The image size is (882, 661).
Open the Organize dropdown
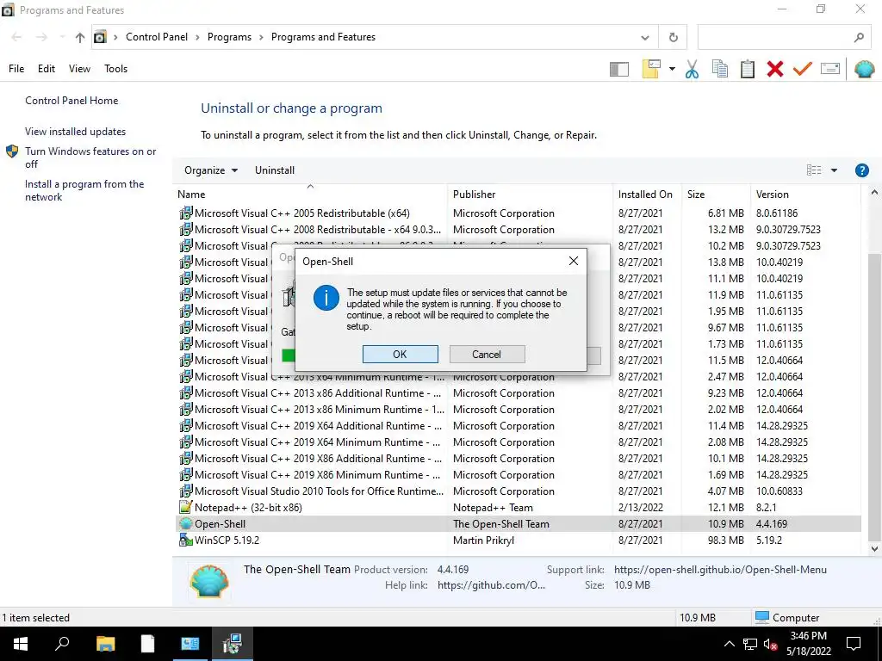pyautogui.click(x=211, y=170)
